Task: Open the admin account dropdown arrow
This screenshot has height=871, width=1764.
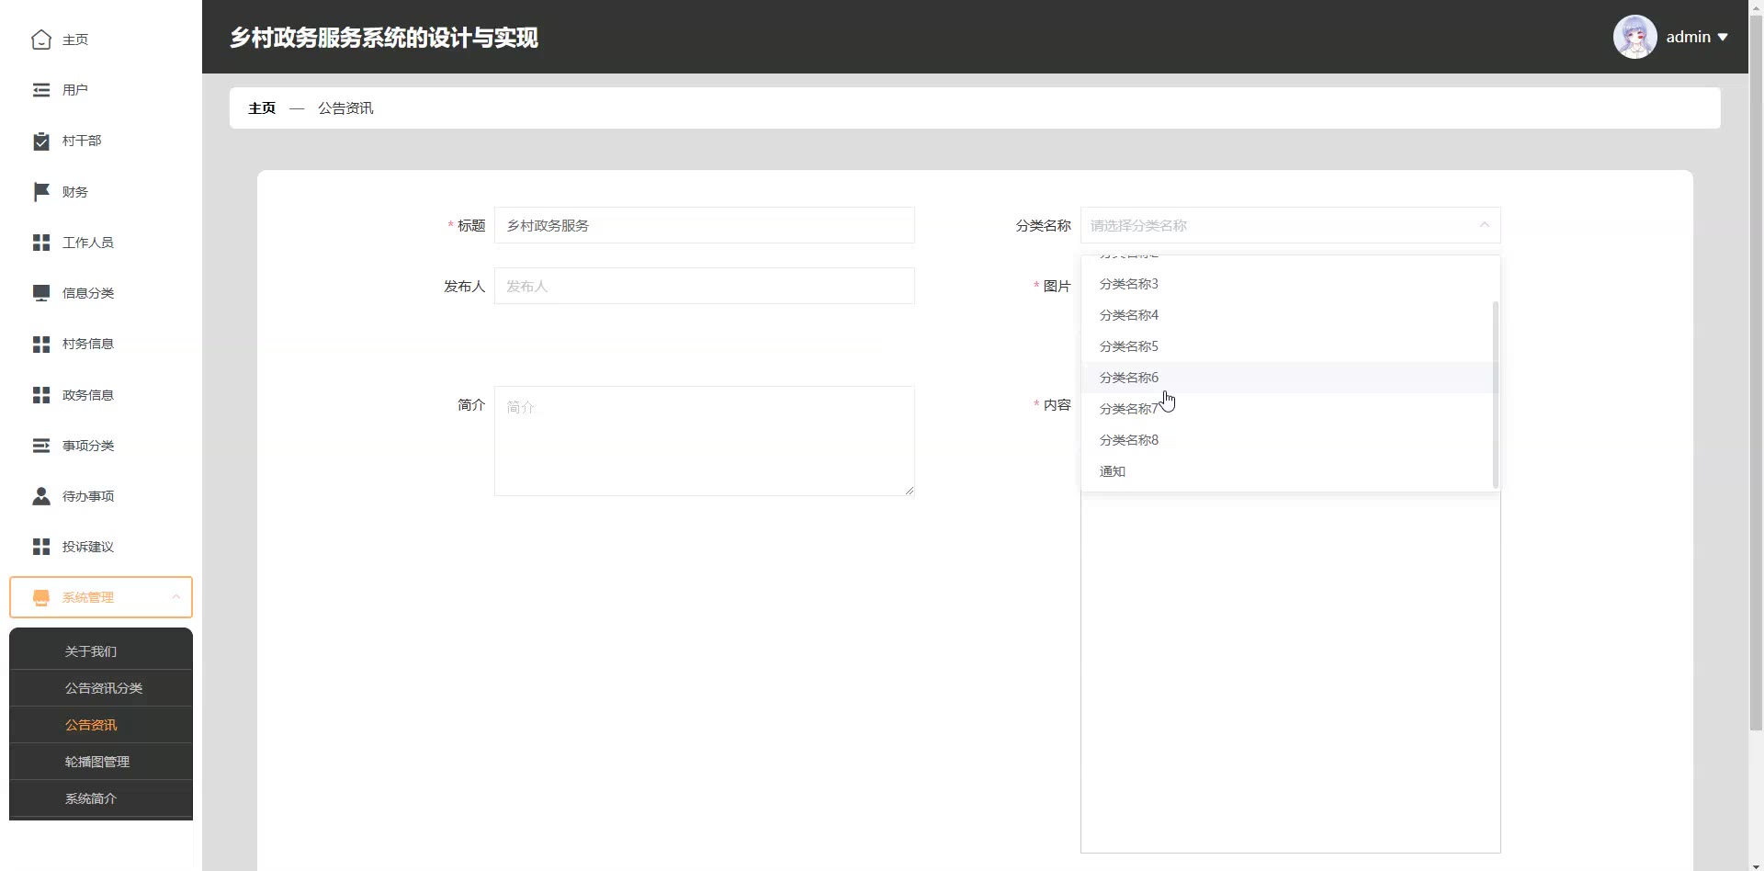Action: tap(1723, 37)
